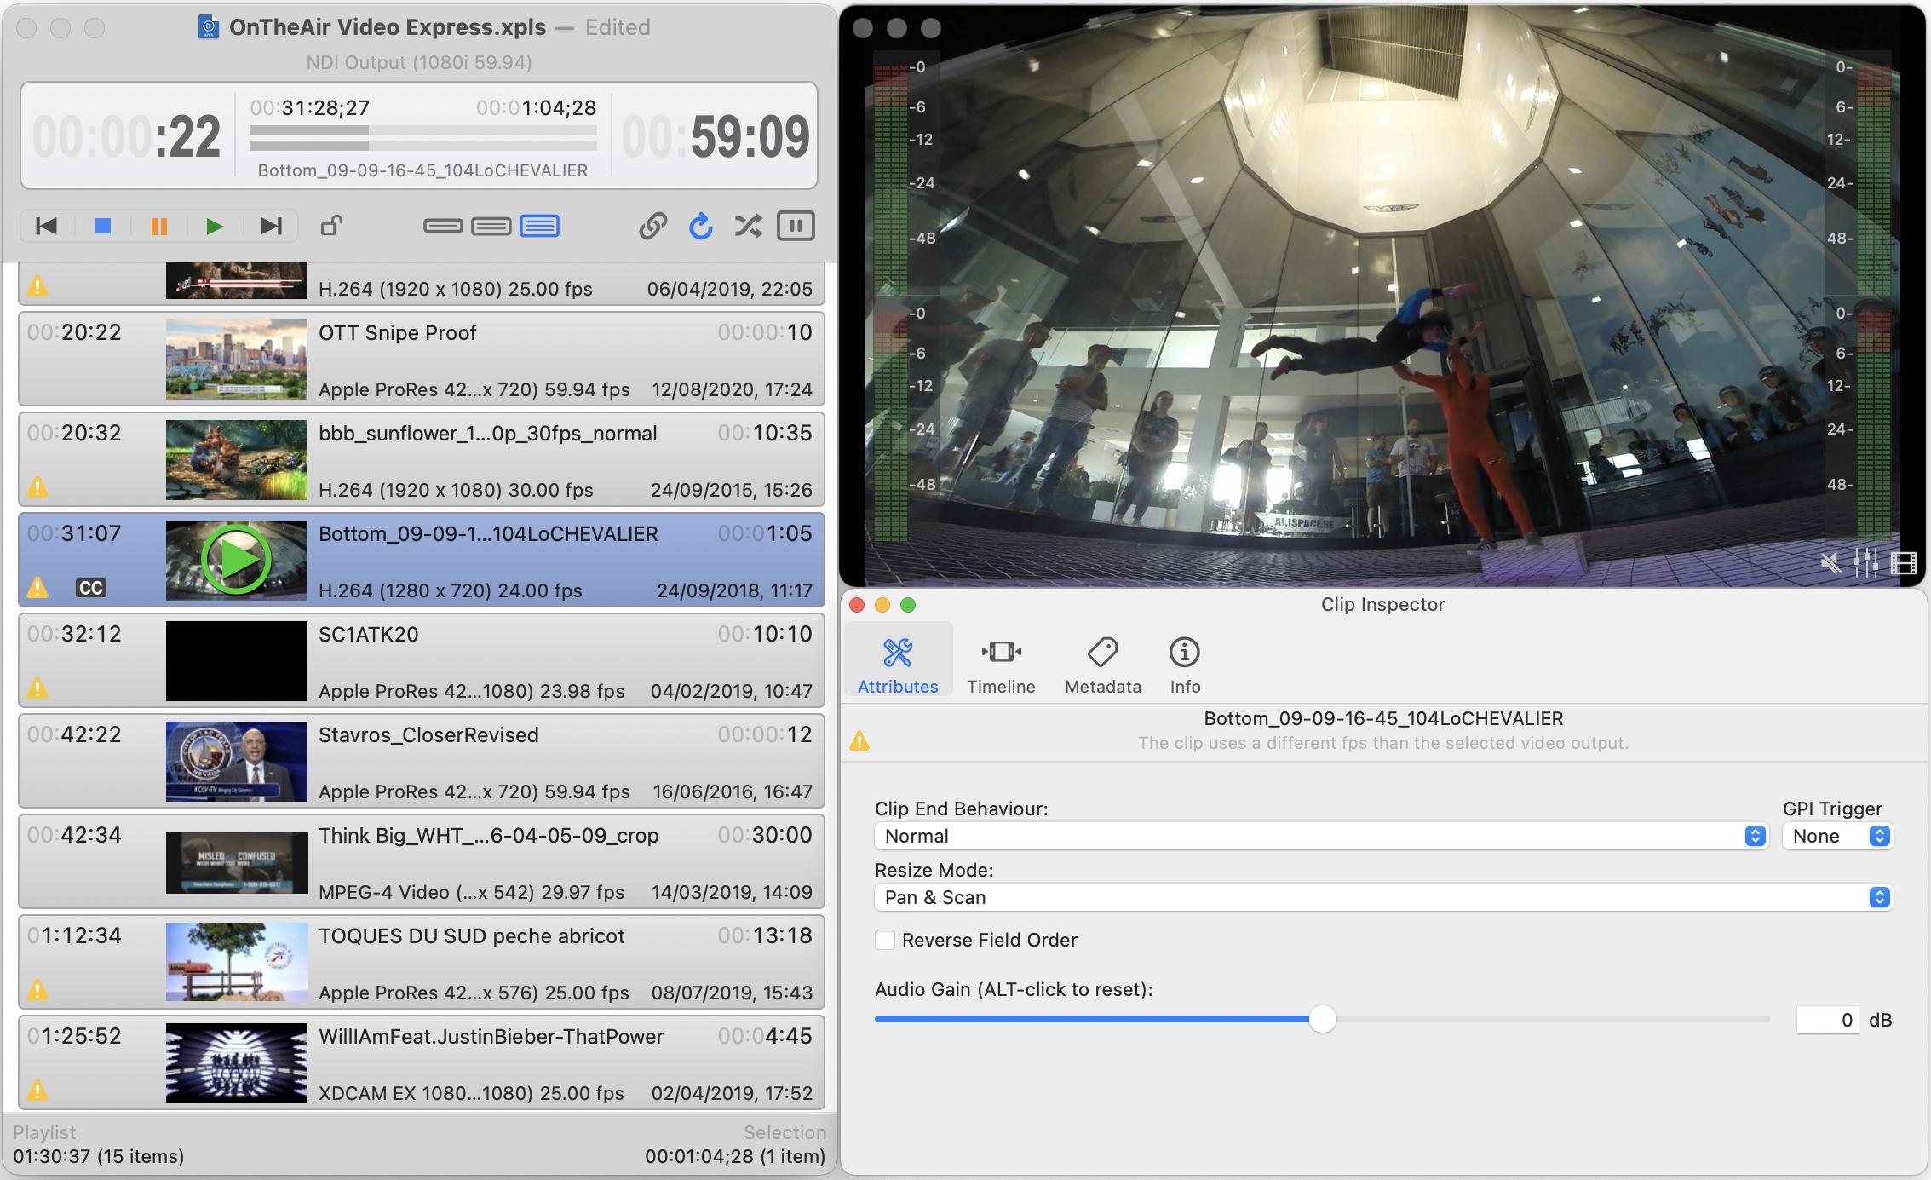Open the audio mixer sliders icon
The width and height of the screenshot is (1931, 1180).
click(1865, 562)
